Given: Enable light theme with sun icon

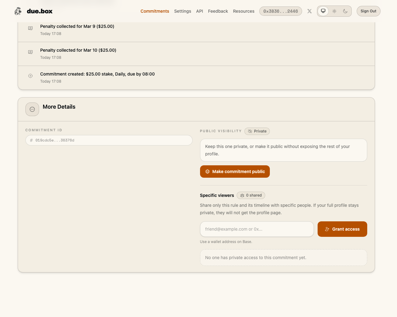Looking at the screenshot, I should pos(334,11).
